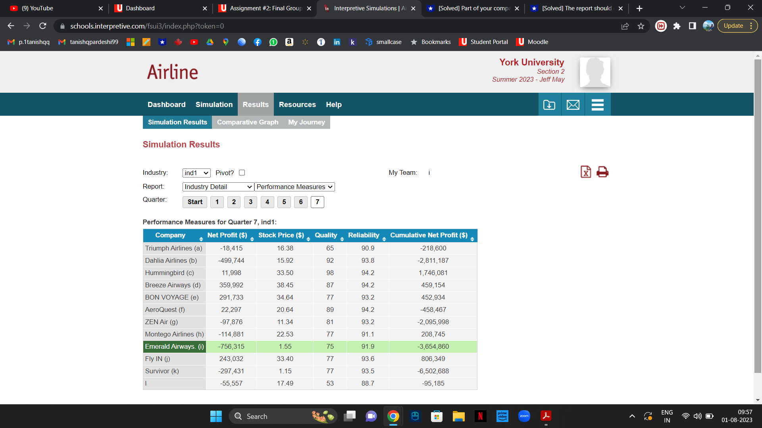Viewport: 762px width, 428px height.
Task: Open the Facebook bookmark icon
Action: click(258, 42)
